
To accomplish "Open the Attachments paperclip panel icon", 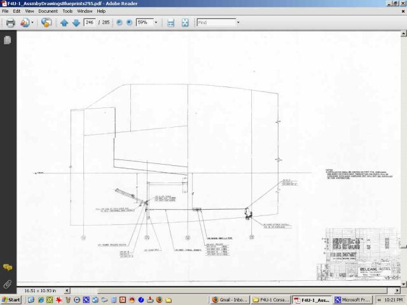I will [x=8, y=284].
